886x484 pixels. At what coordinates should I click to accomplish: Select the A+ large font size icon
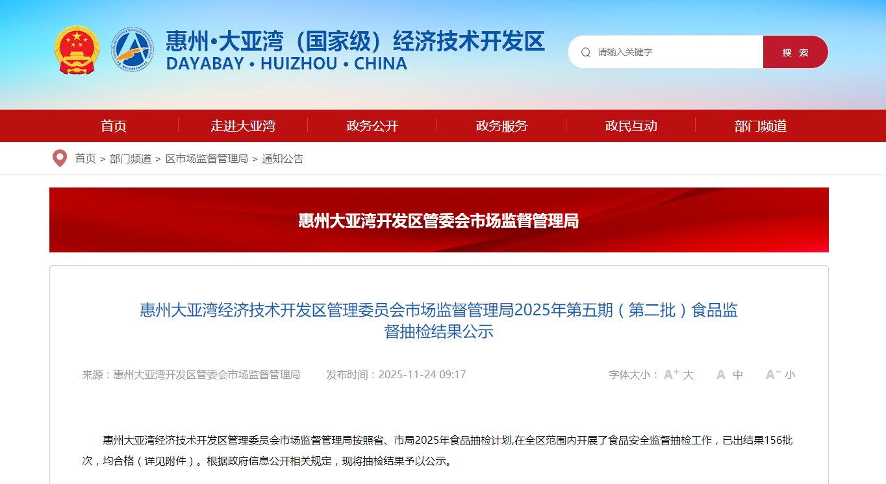click(672, 374)
